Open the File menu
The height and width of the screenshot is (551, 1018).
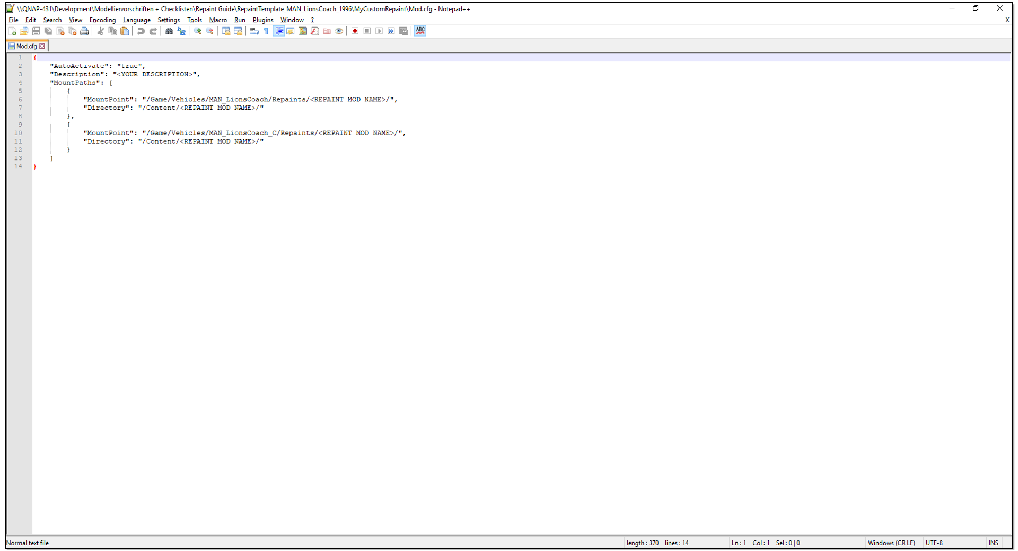point(13,20)
